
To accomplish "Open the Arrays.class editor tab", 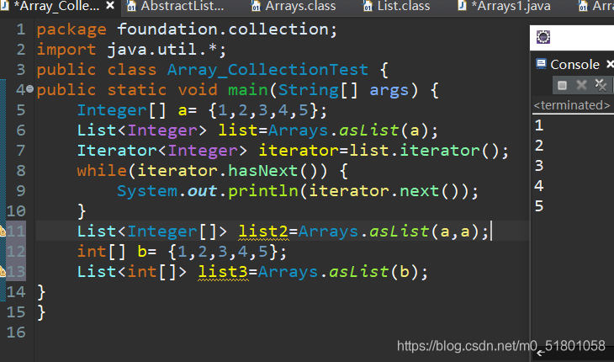I will [300, 6].
